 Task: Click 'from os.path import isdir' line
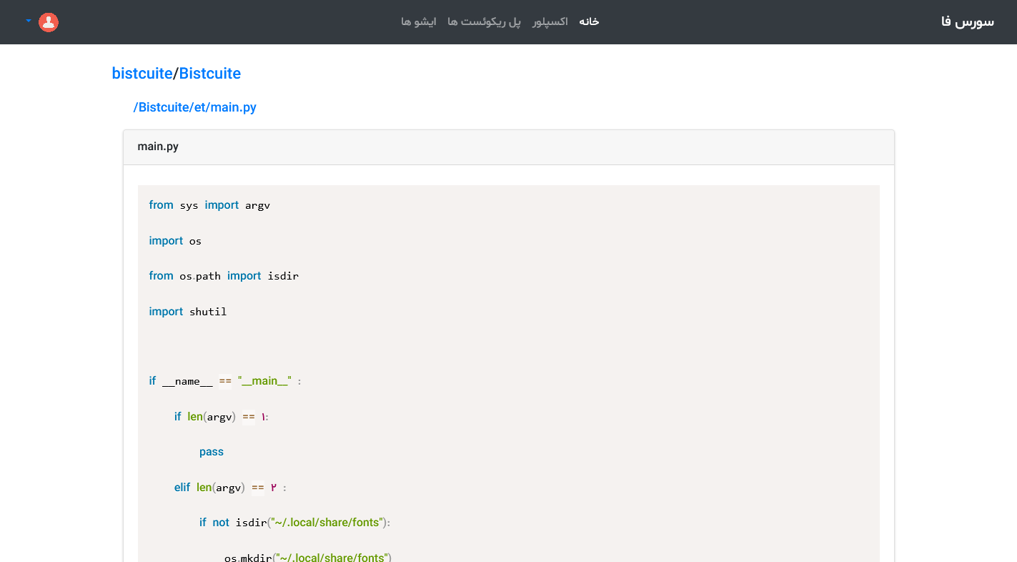tap(224, 276)
